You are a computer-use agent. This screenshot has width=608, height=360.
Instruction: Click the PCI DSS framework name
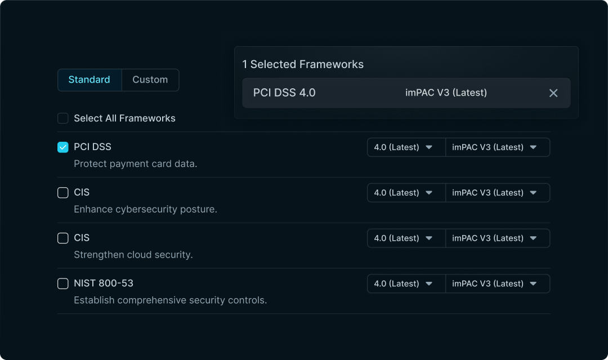pyautogui.click(x=92, y=147)
